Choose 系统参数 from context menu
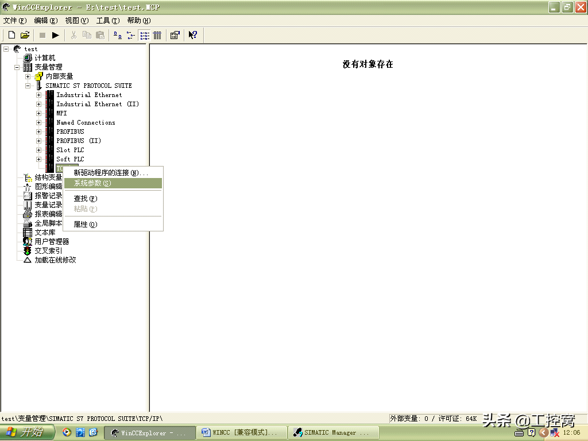The image size is (588, 441). (92, 183)
